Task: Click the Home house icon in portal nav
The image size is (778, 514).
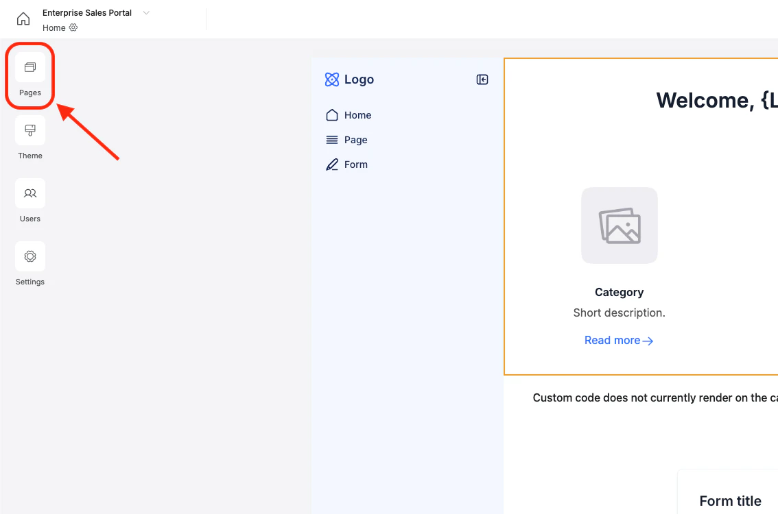Action: (332, 115)
